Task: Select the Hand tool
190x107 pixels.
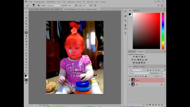Action: coord(26,65)
